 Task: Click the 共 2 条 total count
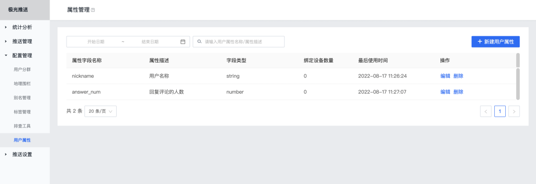click(x=74, y=111)
